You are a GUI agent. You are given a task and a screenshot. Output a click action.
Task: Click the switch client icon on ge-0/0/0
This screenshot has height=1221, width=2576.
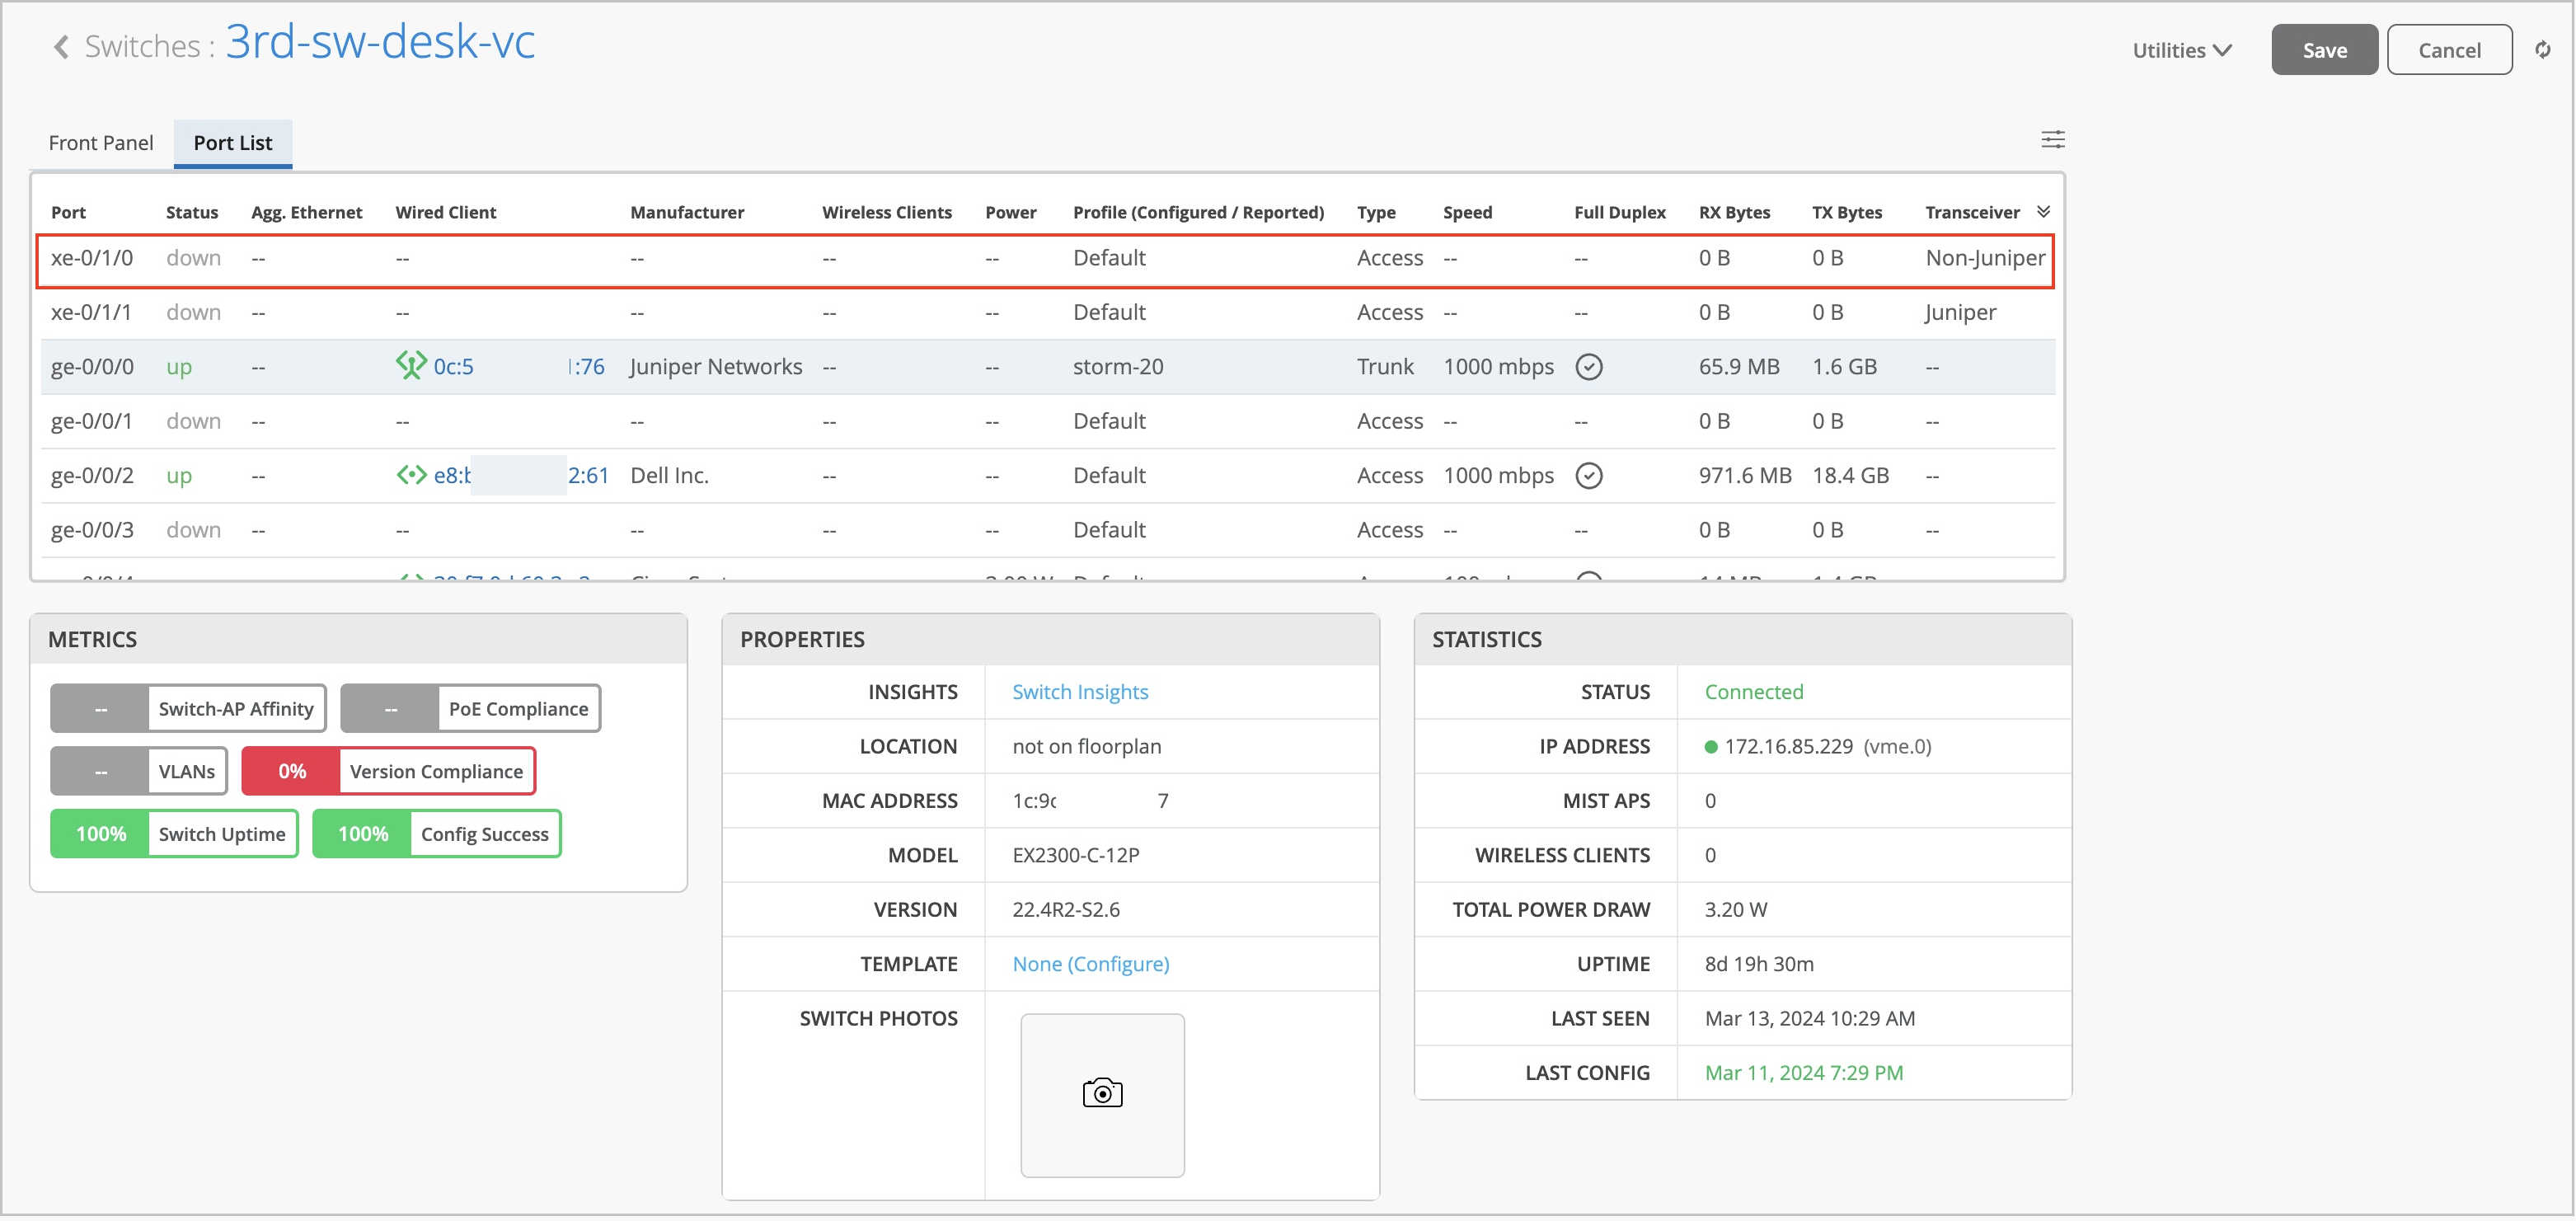coord(411,366)
